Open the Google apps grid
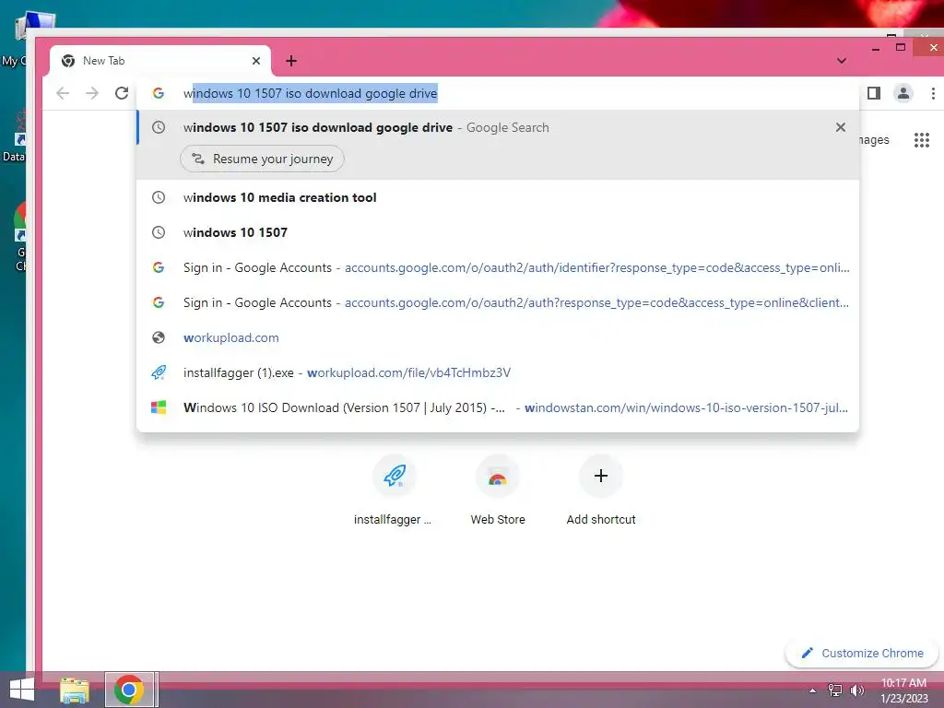This screenshot has height=708, width=944. click(922, 140)
